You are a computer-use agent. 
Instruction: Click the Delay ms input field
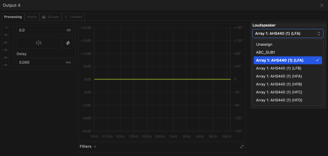click(41, 63)
